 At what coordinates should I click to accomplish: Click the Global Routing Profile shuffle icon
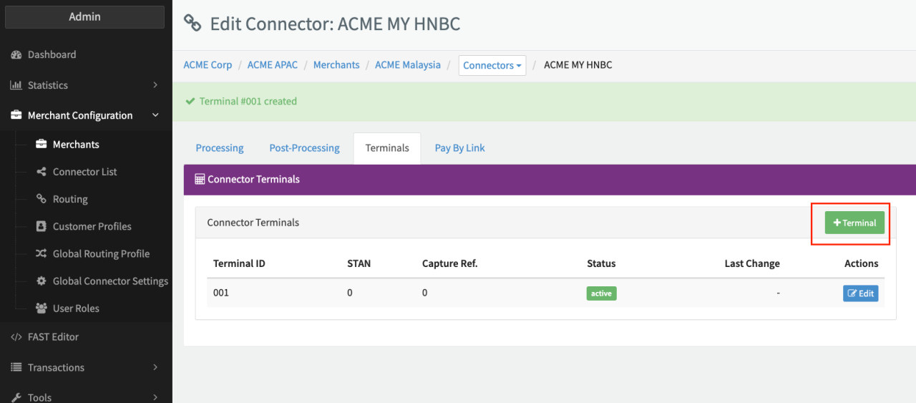click(41, 253)
